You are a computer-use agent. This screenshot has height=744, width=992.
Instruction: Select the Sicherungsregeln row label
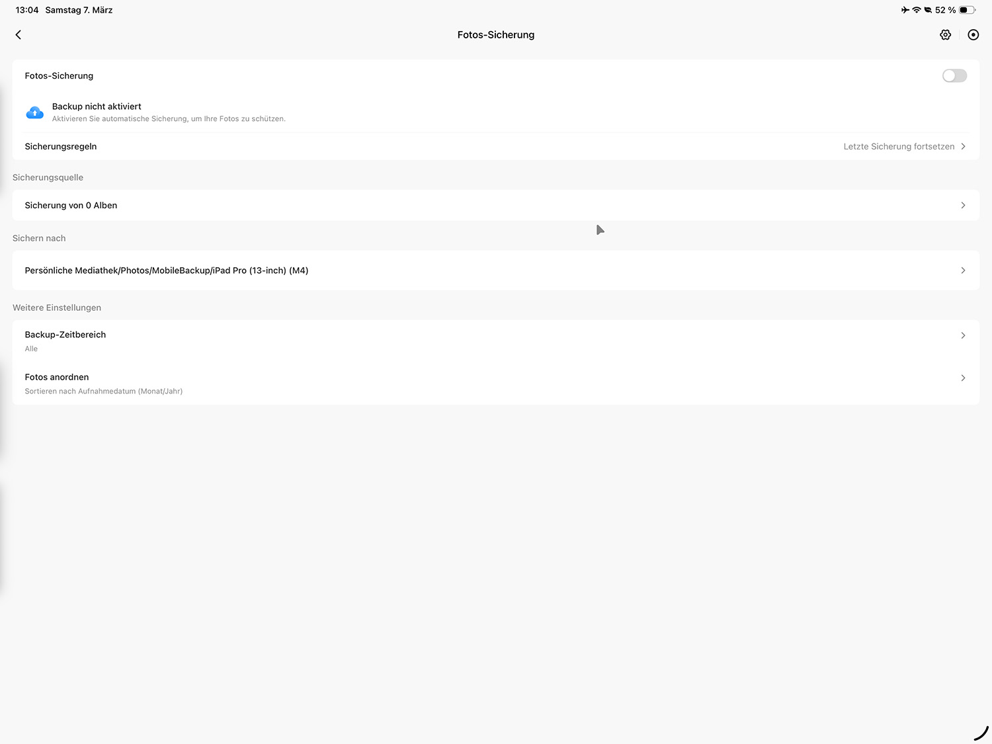click(x=61, y=147)
